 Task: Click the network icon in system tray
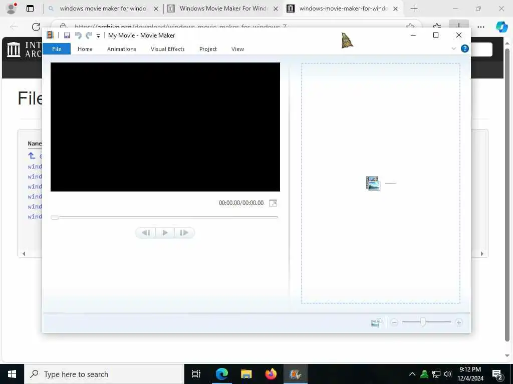point(436,374)
